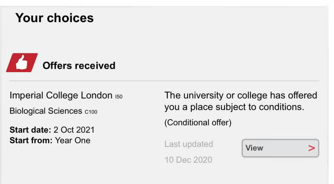Click the red chevron arrow in View
Screen dimensions: 334x184
[311, 148]
